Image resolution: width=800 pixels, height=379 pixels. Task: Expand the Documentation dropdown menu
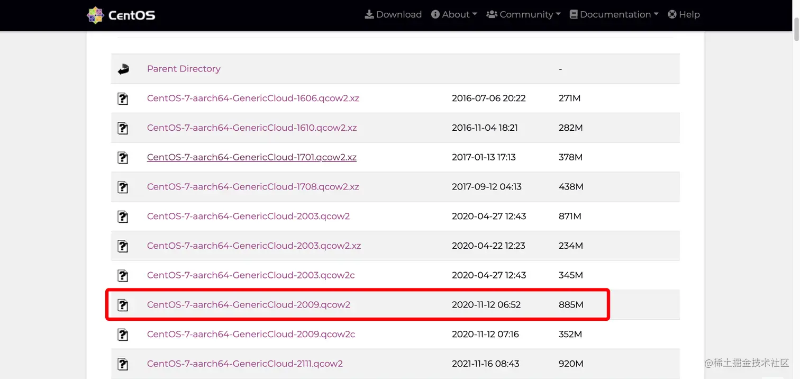[x=614, y=14]
